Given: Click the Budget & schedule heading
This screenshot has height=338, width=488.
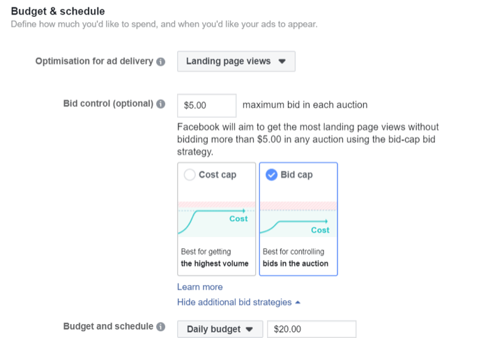Looking at the screenshot, I should pyautogui.click(x=58, y=11).
